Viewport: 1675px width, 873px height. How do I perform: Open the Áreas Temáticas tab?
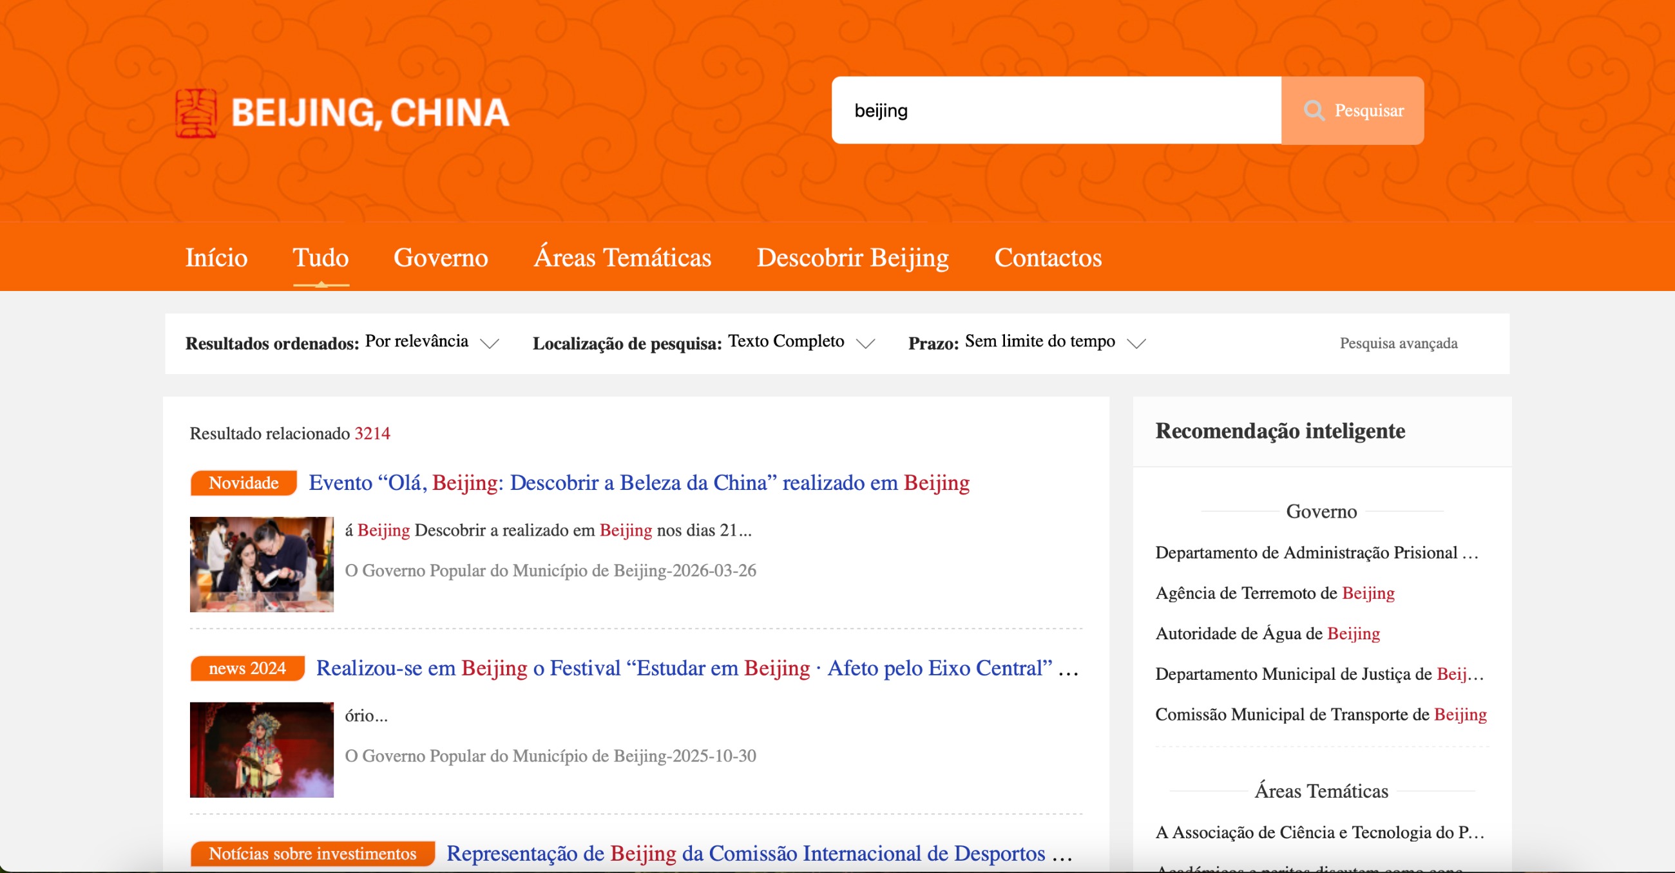click(x=622, y=258)
